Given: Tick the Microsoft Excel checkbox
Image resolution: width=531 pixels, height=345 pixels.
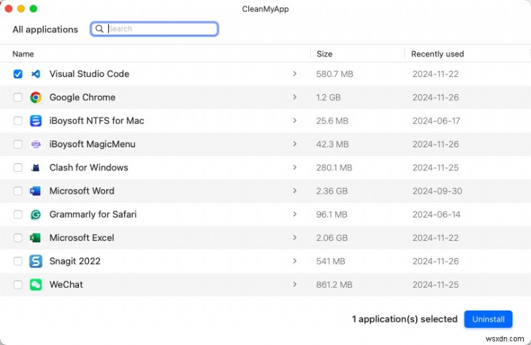Looking at the screenshot, I should pyautogui.click(x=18, y=238).
